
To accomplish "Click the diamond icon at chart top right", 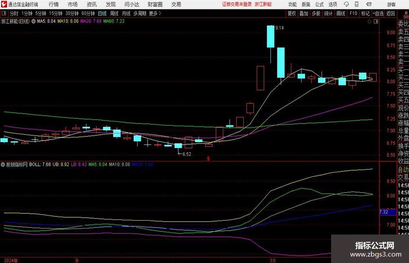I will click(x=369, y=22).
